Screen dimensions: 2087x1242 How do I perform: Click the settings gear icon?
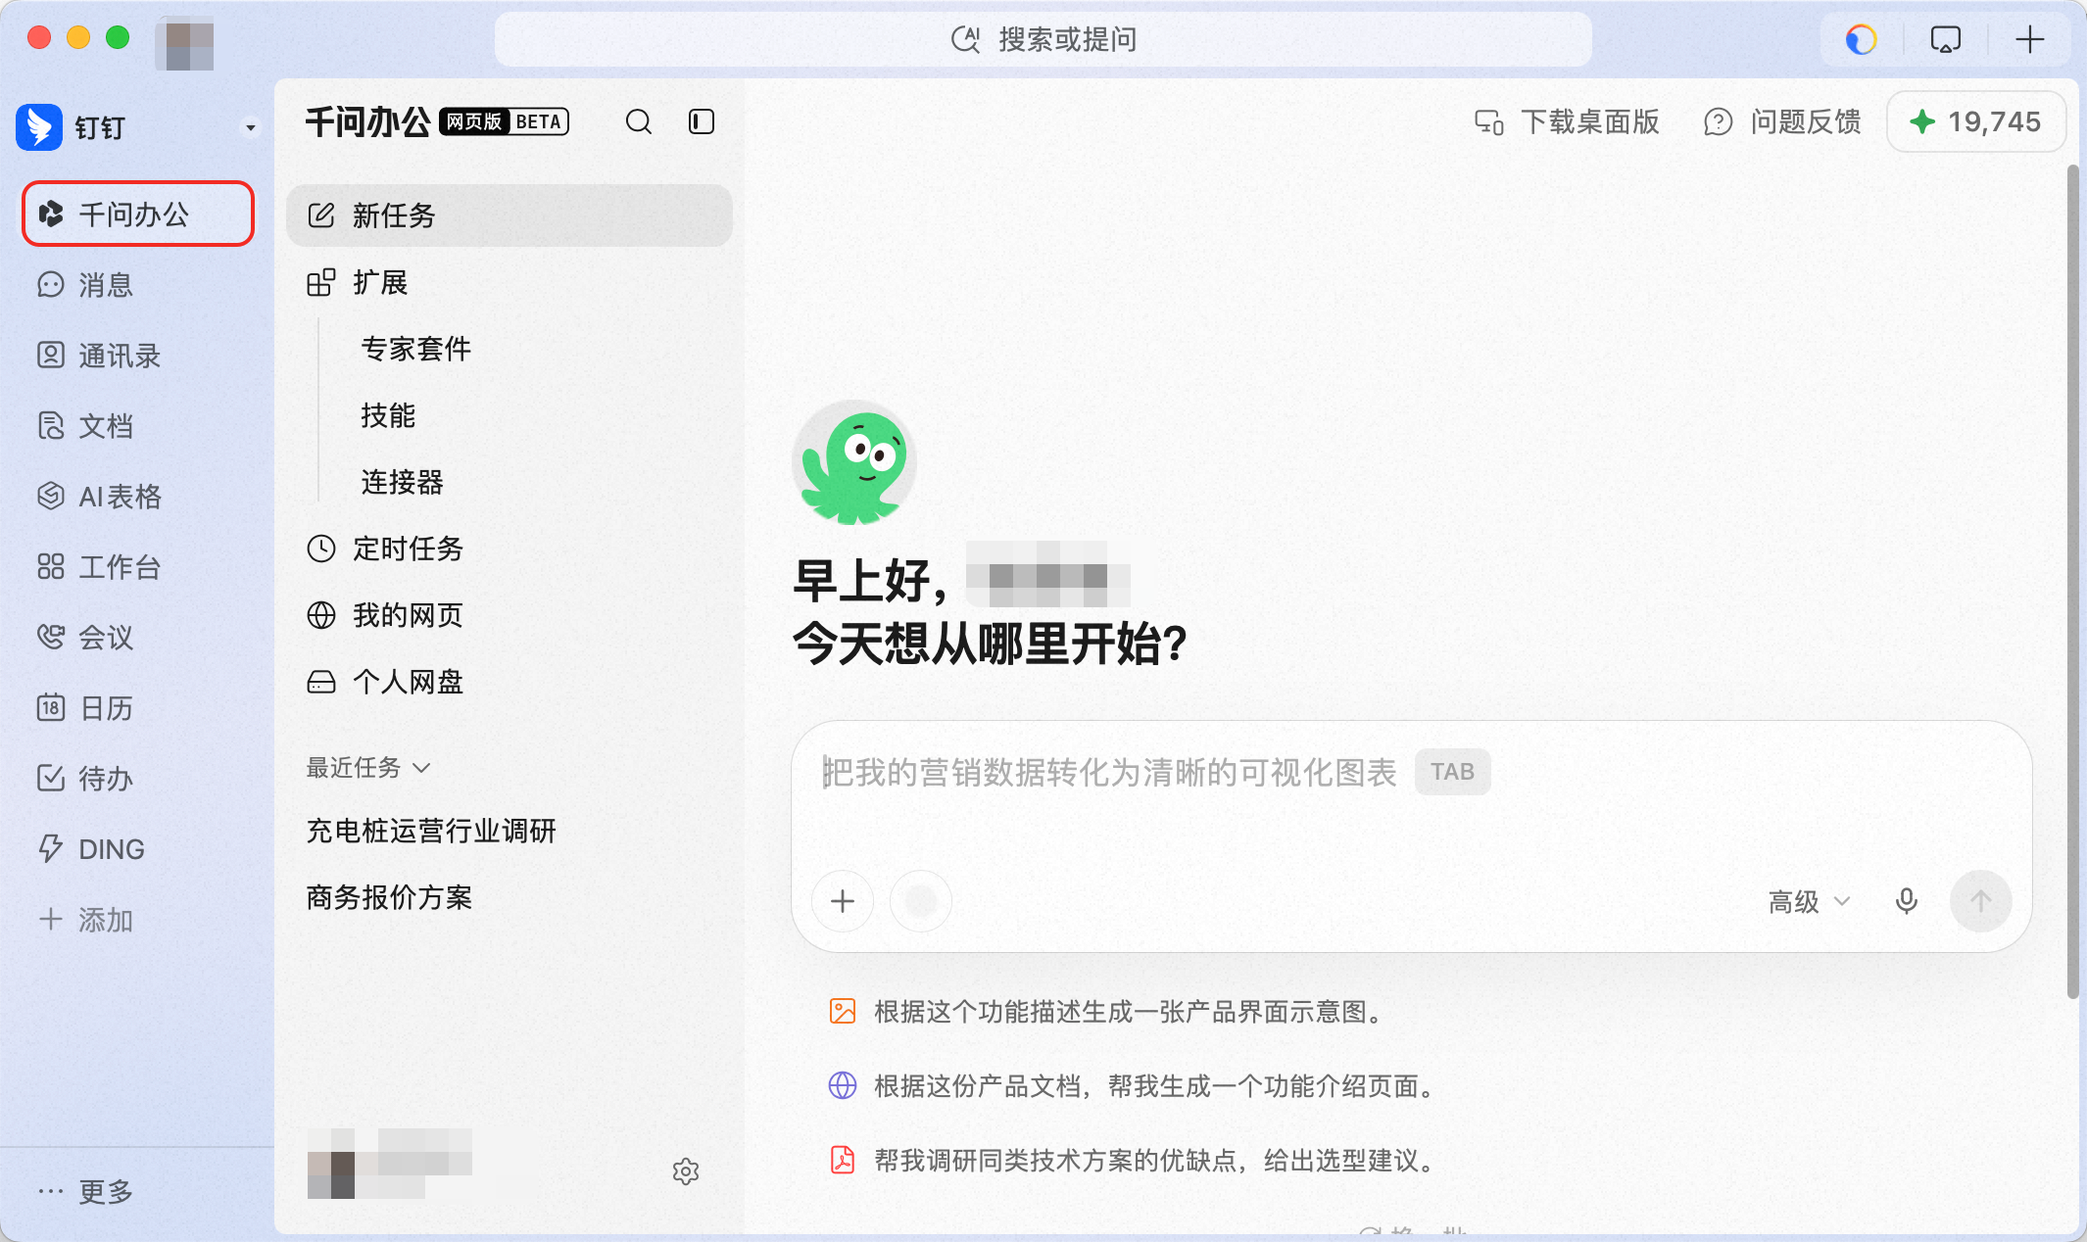click(686, 1171)
